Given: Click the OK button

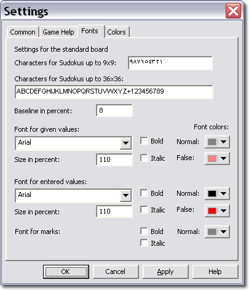Looking at the screenshot, I should 66,272.
